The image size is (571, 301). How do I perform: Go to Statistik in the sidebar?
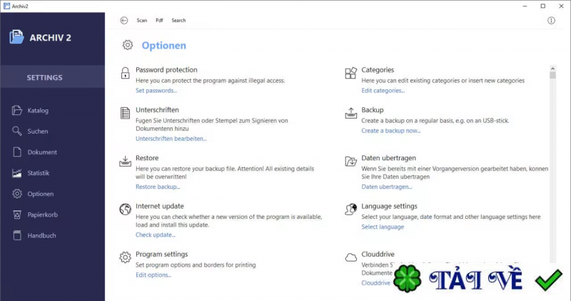[x=38, y=173]
